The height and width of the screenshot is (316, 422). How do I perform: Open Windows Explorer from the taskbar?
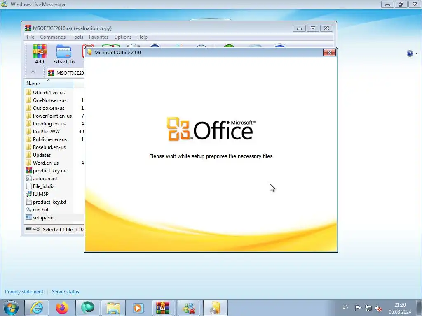[113, 308]
